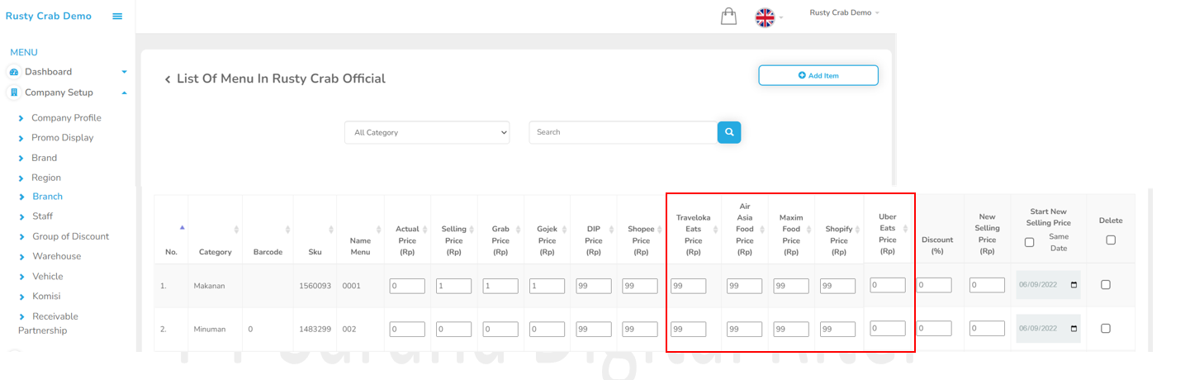Click Uber Eats Price field for Minuman
1190x380 pixels.
click(888, 328)
